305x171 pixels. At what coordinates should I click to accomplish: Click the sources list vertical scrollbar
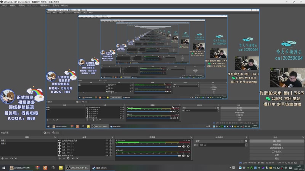tap(113, 147)
